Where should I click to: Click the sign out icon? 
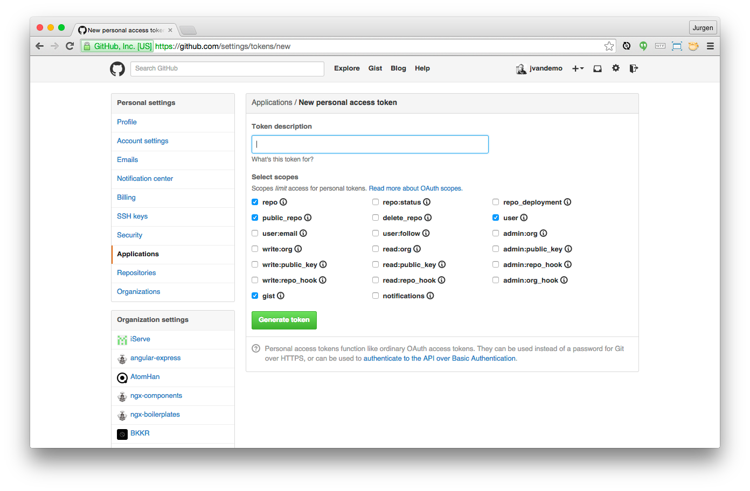point(634,68)
